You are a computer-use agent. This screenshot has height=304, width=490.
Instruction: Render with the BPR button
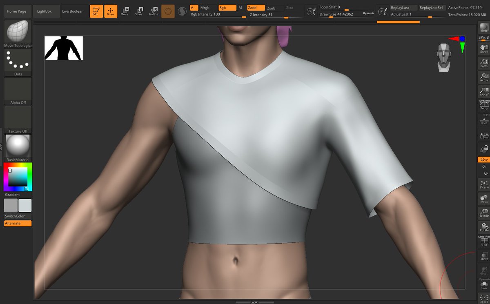point(484,28)
